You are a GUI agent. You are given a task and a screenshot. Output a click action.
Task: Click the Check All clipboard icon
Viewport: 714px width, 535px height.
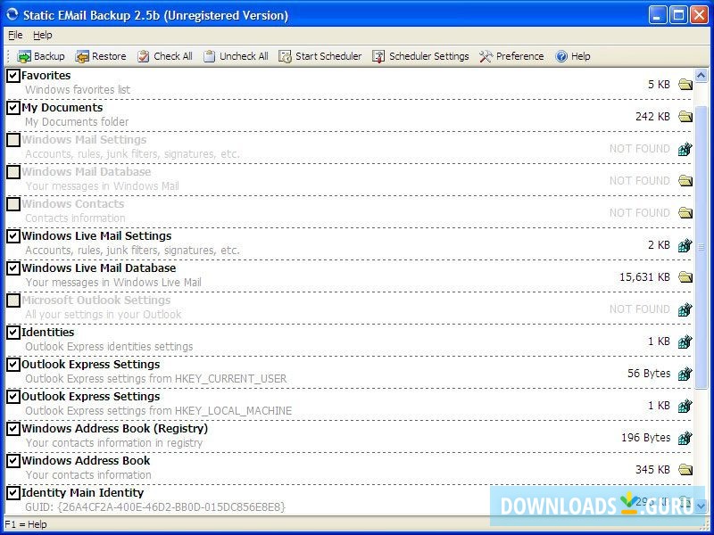point(144,56)
